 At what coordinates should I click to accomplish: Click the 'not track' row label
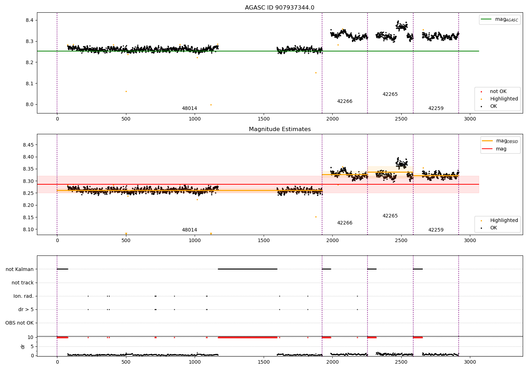(23, 283)
